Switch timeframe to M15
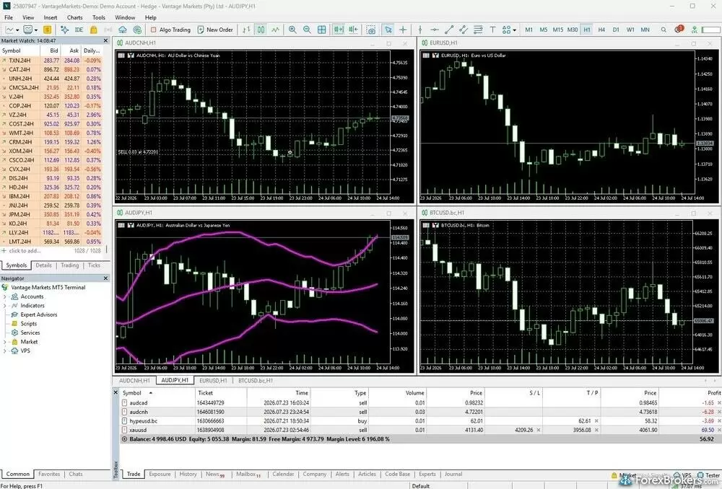 (557, 30)
